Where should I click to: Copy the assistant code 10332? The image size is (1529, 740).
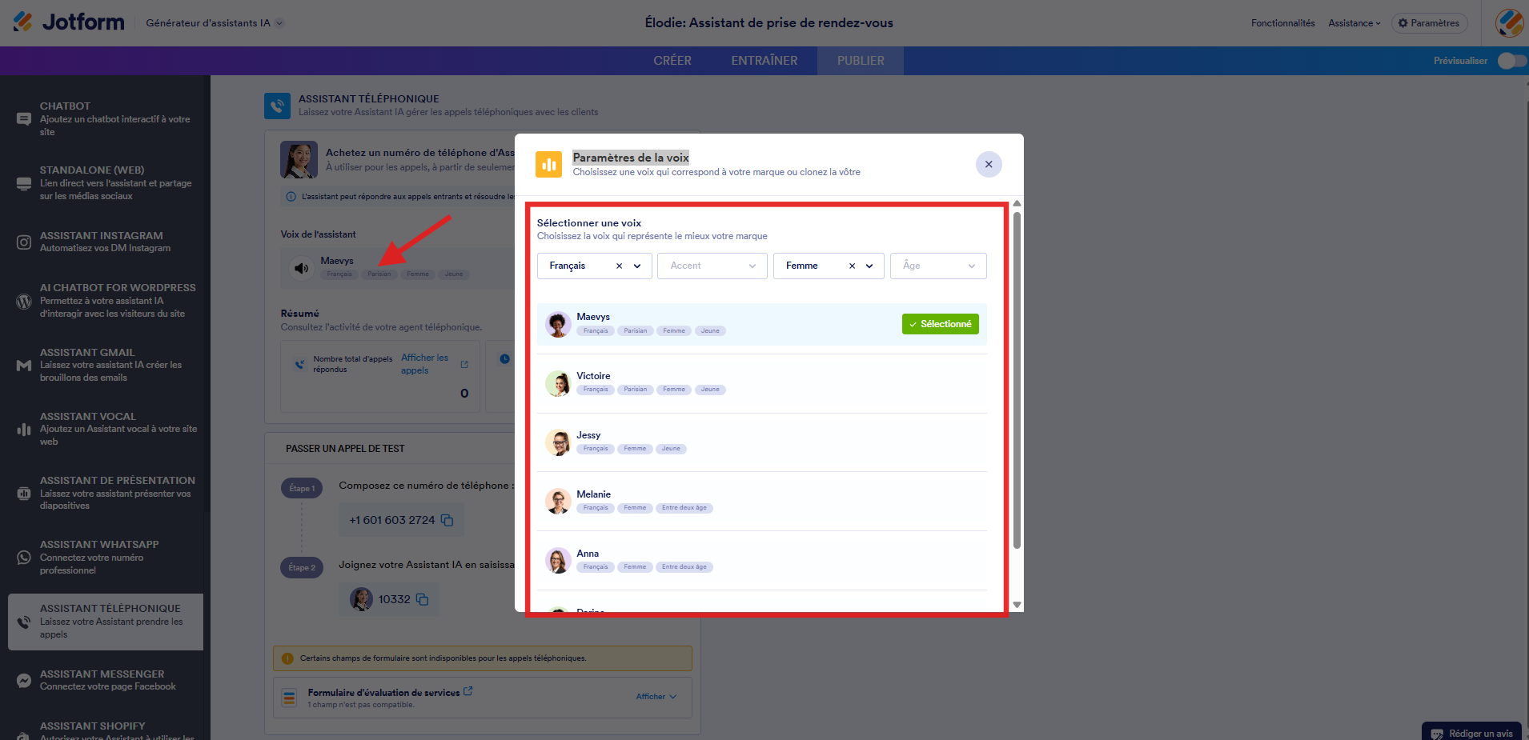[423, 599]
